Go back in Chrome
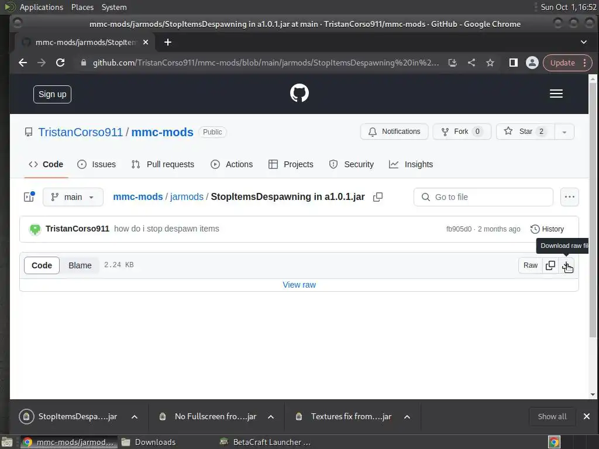Viewport: 599px width, 449px height. [x=23, y=63]
